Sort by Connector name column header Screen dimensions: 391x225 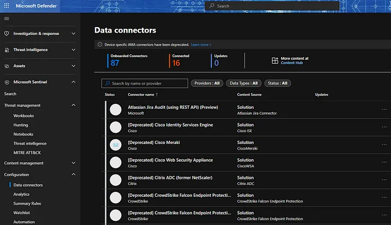[141, 95]
